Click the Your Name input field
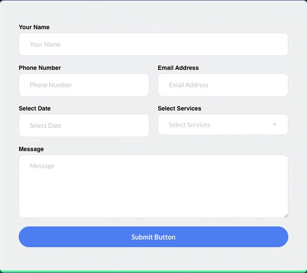307x273 pixels. click(153, 44)
